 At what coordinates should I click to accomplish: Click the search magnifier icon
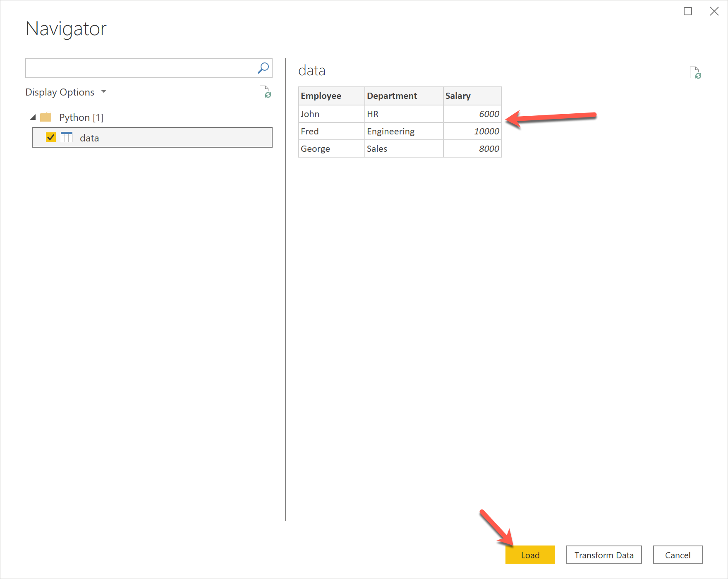coord(263,67)
